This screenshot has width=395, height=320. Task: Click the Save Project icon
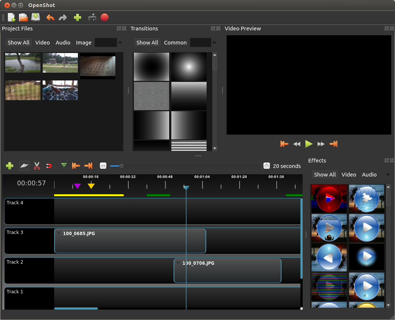click(36, 17)
